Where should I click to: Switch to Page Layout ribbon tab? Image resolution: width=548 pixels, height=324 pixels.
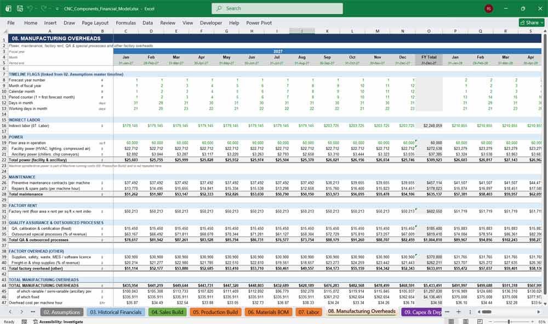[x=95, y=22]
